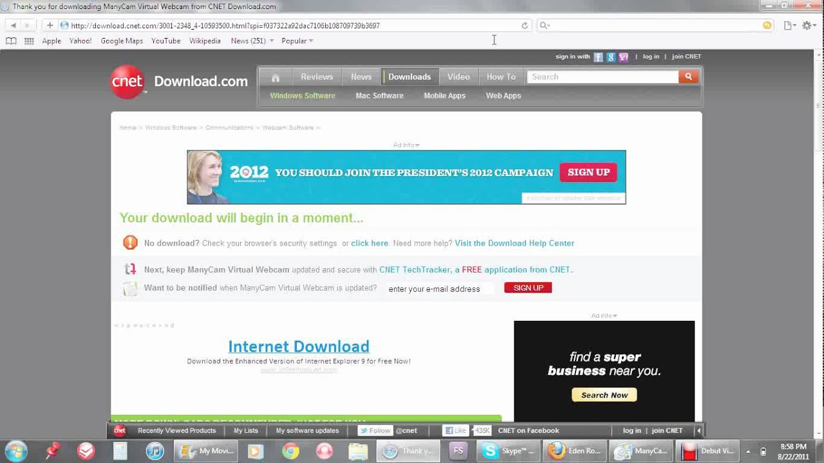Go to CNET home via house icon
Image resolution: width=824 pixels, height=463 pixels.
click(276, 77)
